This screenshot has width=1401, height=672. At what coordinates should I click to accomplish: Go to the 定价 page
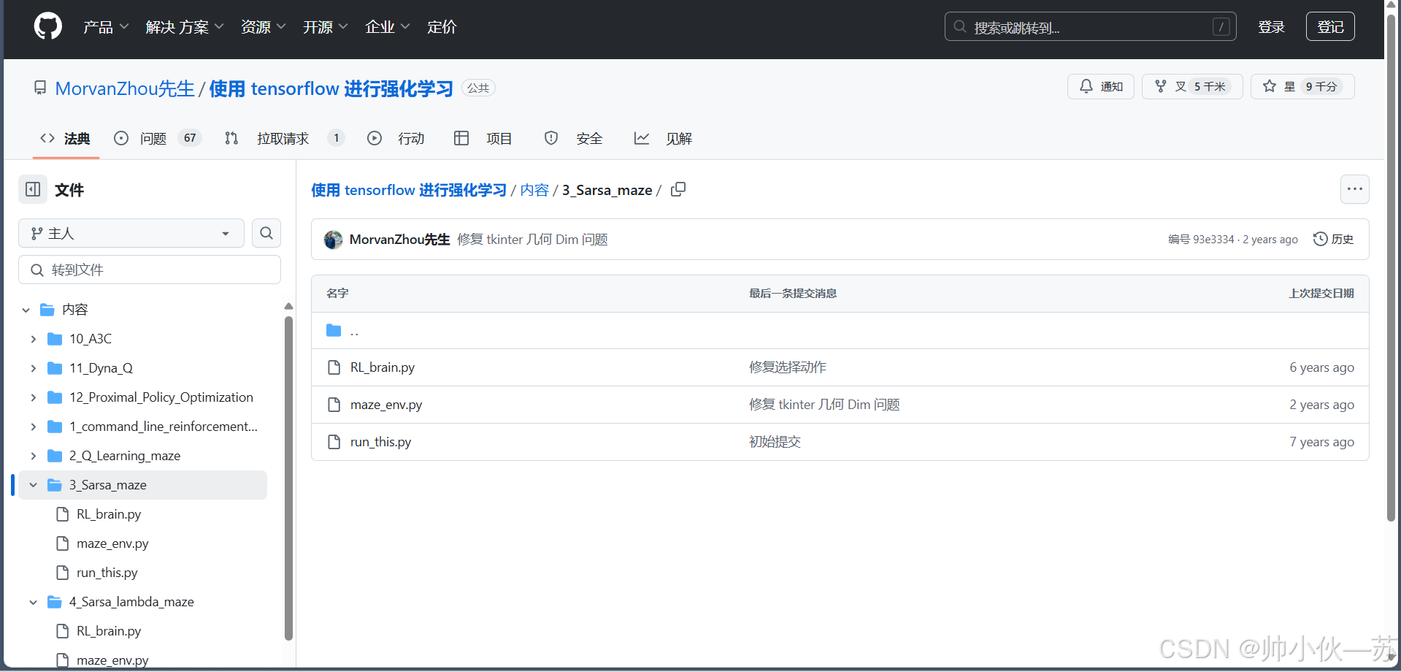[442, 27]
